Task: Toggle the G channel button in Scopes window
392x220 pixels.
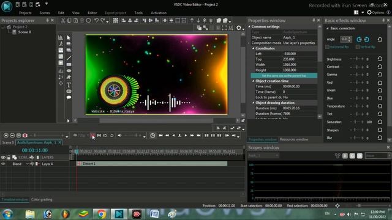Action: click(352, 156)
